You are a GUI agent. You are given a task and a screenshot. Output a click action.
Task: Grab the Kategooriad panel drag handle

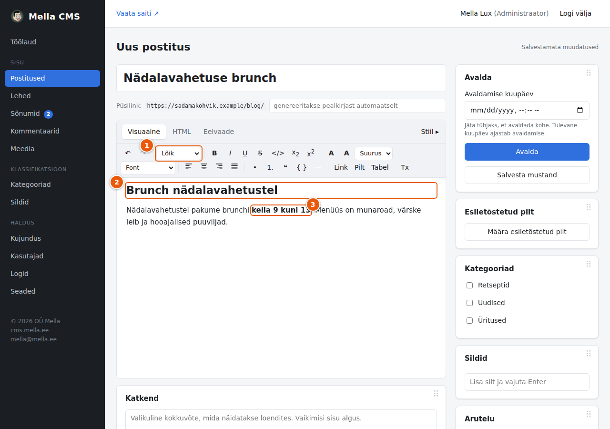click(x=589, y=264)
